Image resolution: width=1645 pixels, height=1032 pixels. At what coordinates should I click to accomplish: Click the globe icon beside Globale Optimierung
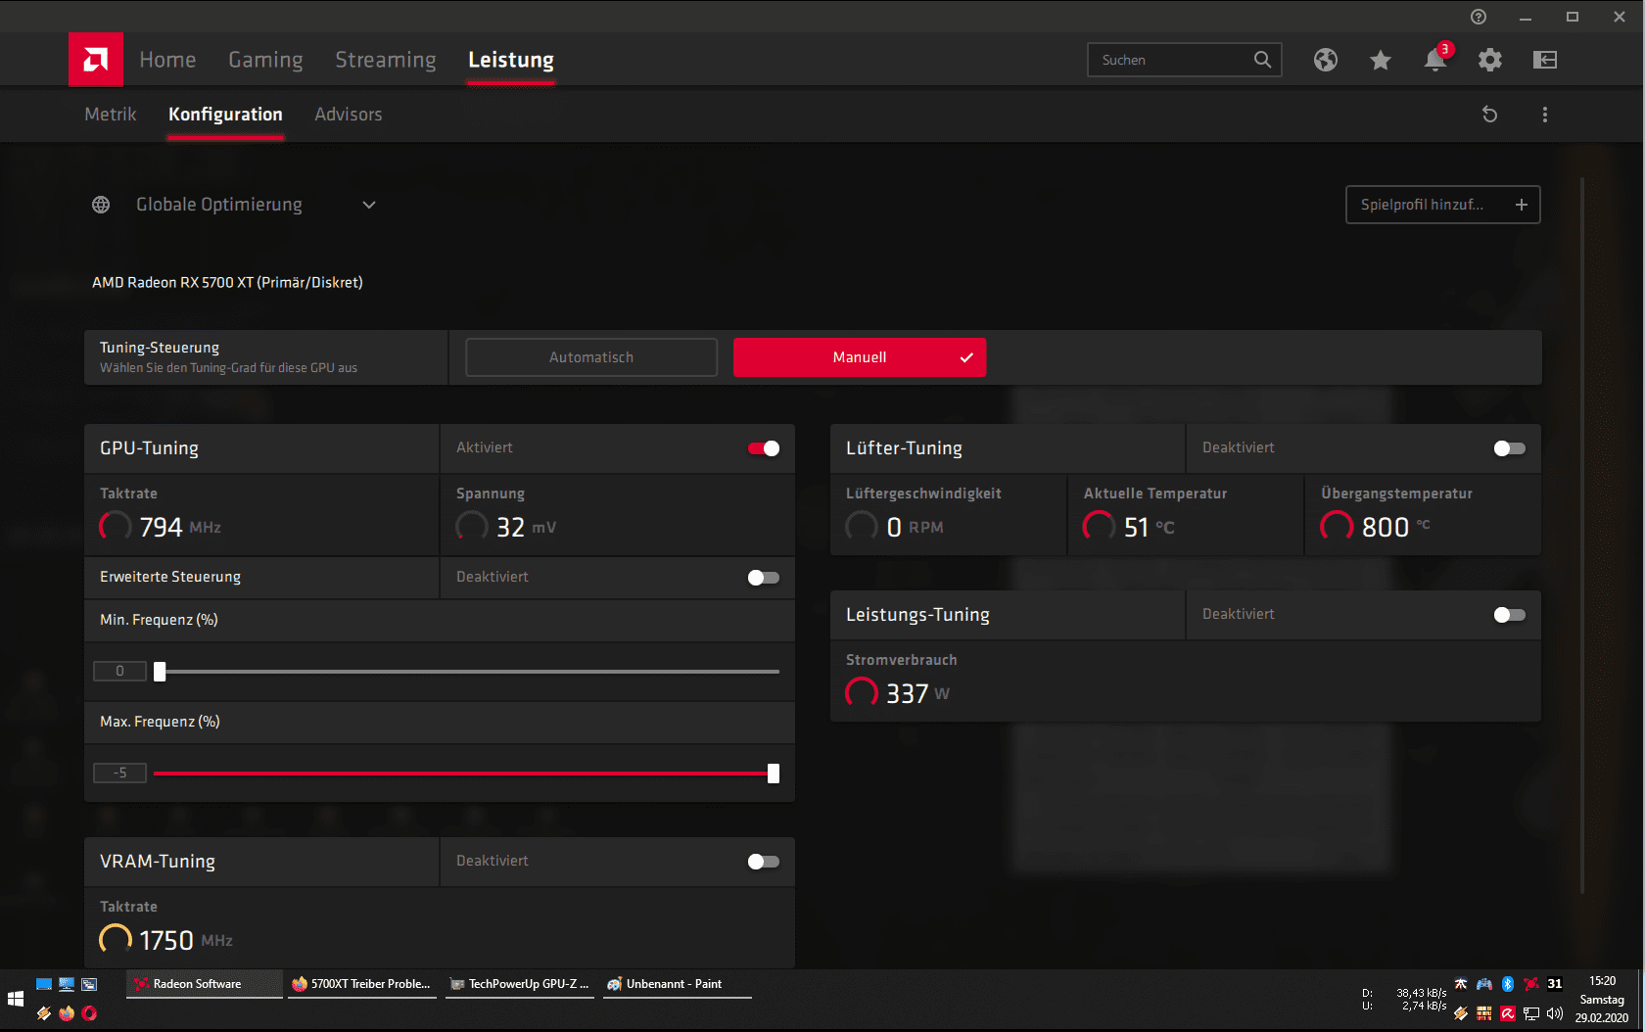(x=101, y=205)
